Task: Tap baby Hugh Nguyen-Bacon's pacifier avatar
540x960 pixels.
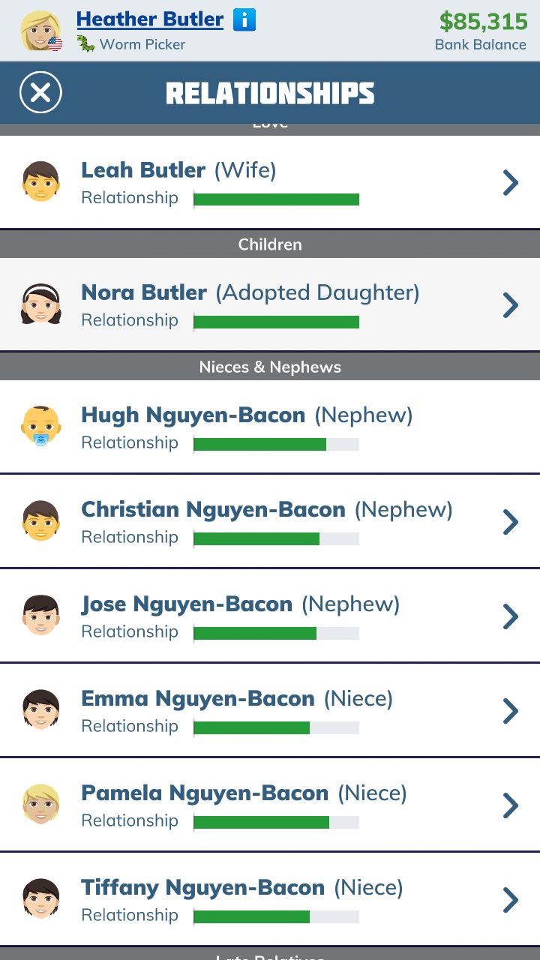Action: point(40,426)
